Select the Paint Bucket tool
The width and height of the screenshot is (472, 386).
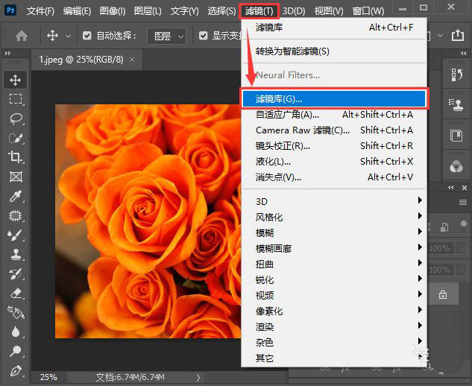16,313
